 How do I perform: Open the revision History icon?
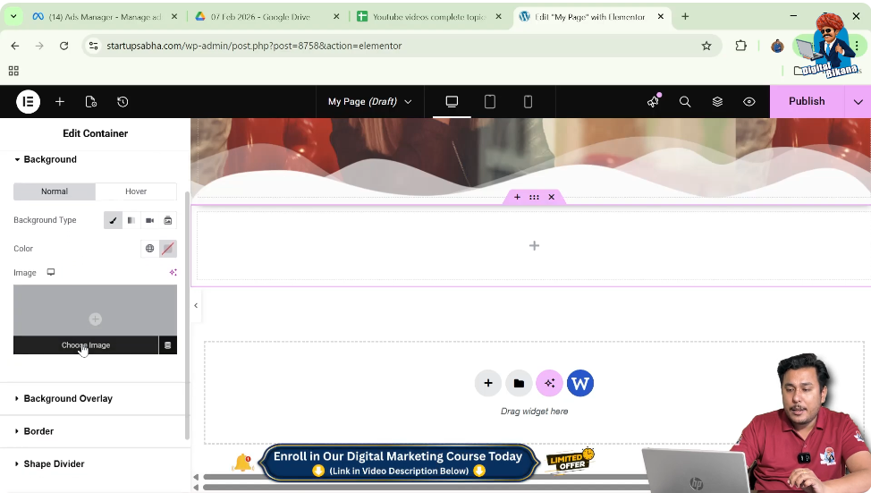pyautogui.click(x=123, y=102)
